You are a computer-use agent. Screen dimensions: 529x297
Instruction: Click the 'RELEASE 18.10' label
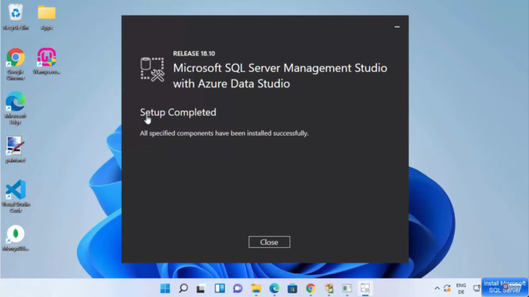point(194,54)
